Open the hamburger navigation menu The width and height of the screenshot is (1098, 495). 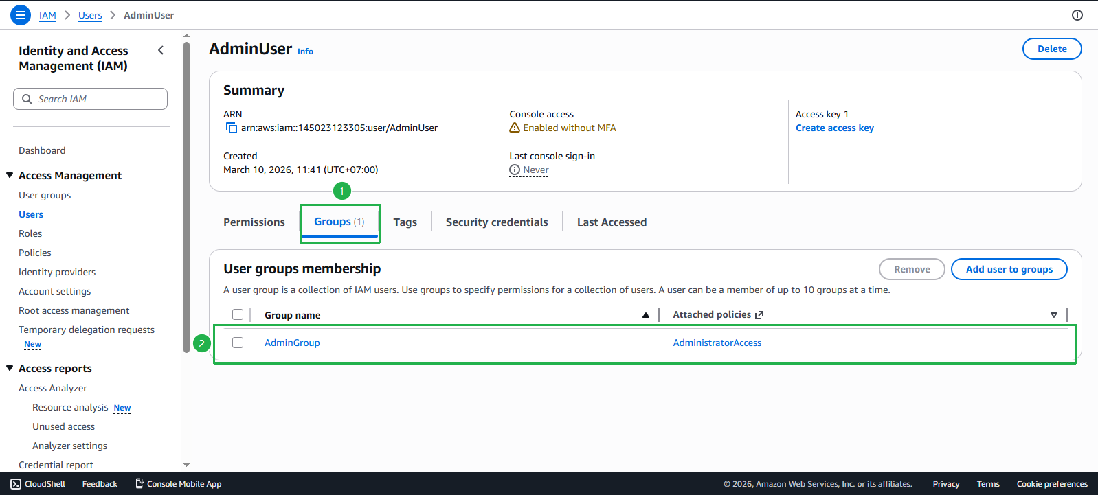pos(21,14)
